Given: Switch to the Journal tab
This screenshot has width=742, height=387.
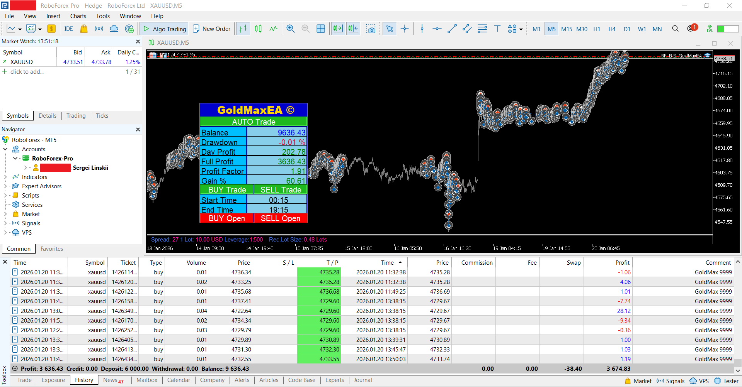Looking at the screenshot, I should point(362,380).
